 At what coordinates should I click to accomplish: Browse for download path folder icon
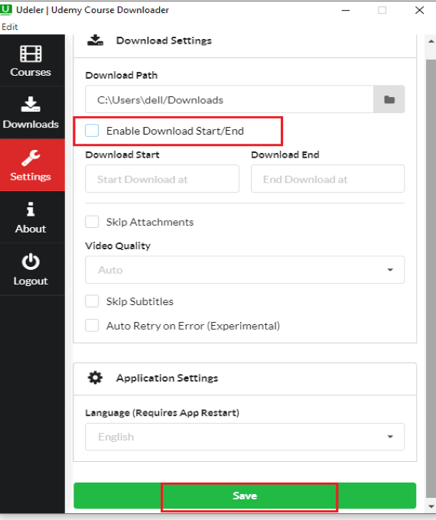coord(389,99)
